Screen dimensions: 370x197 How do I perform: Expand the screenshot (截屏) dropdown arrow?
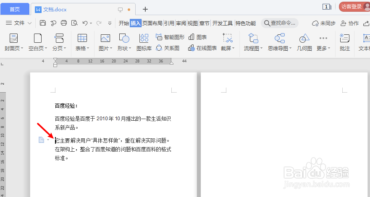coord(234,48)
